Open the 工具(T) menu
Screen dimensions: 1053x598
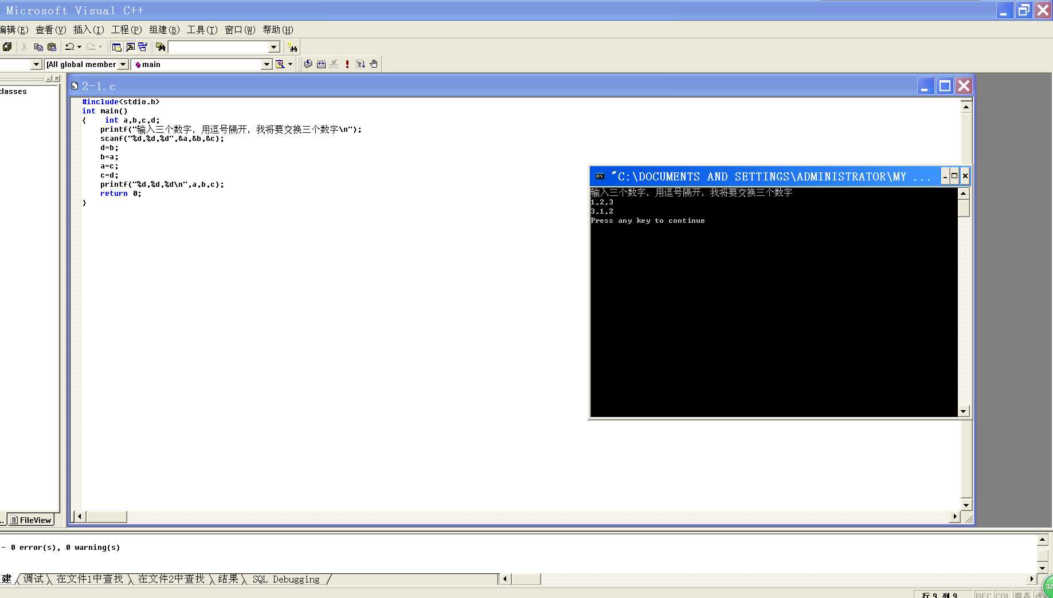pyautogui.click(x=202, y=30)
